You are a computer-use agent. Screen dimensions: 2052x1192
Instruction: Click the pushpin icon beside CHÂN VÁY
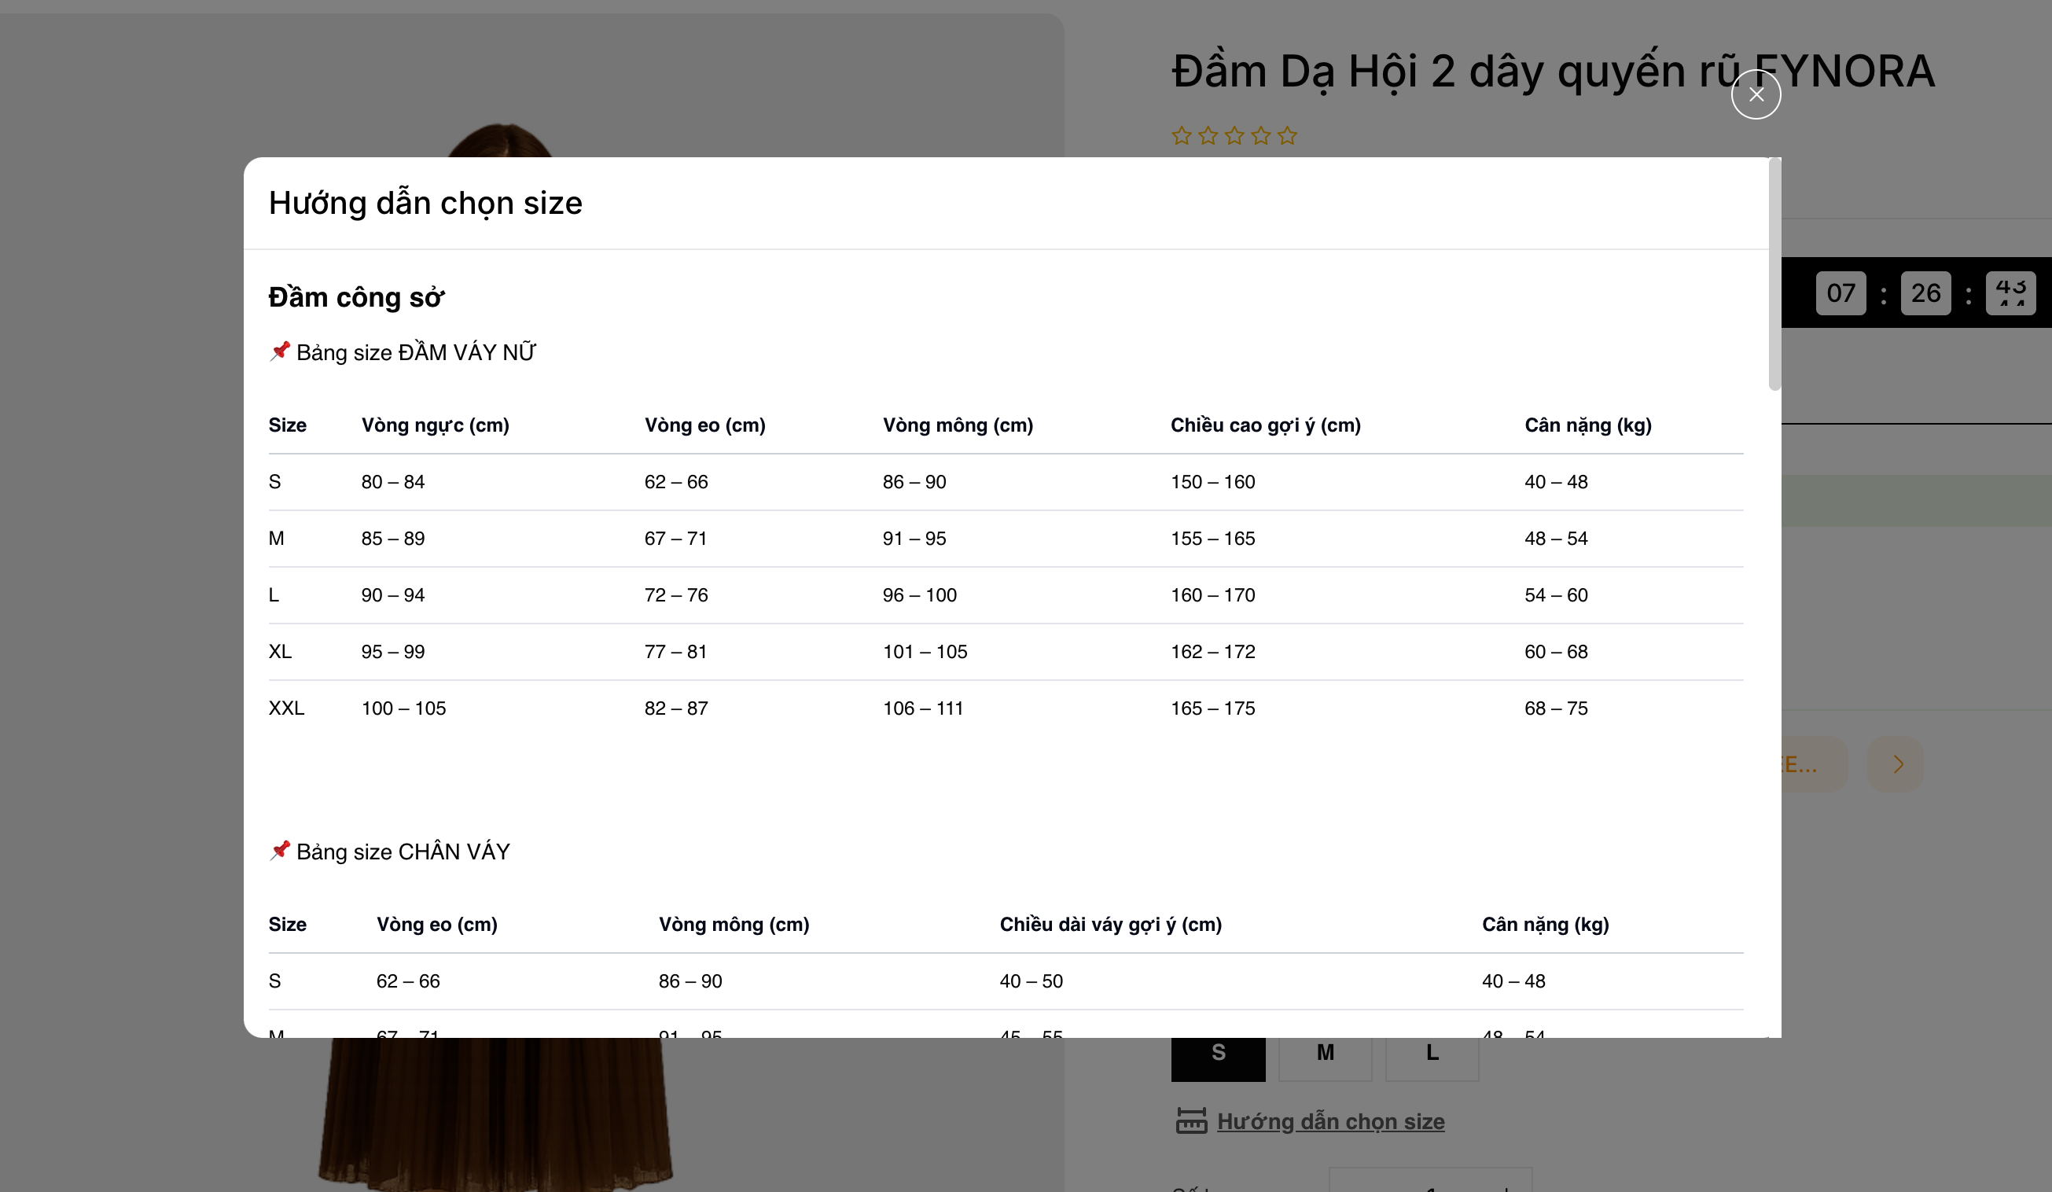coord(279,850)
